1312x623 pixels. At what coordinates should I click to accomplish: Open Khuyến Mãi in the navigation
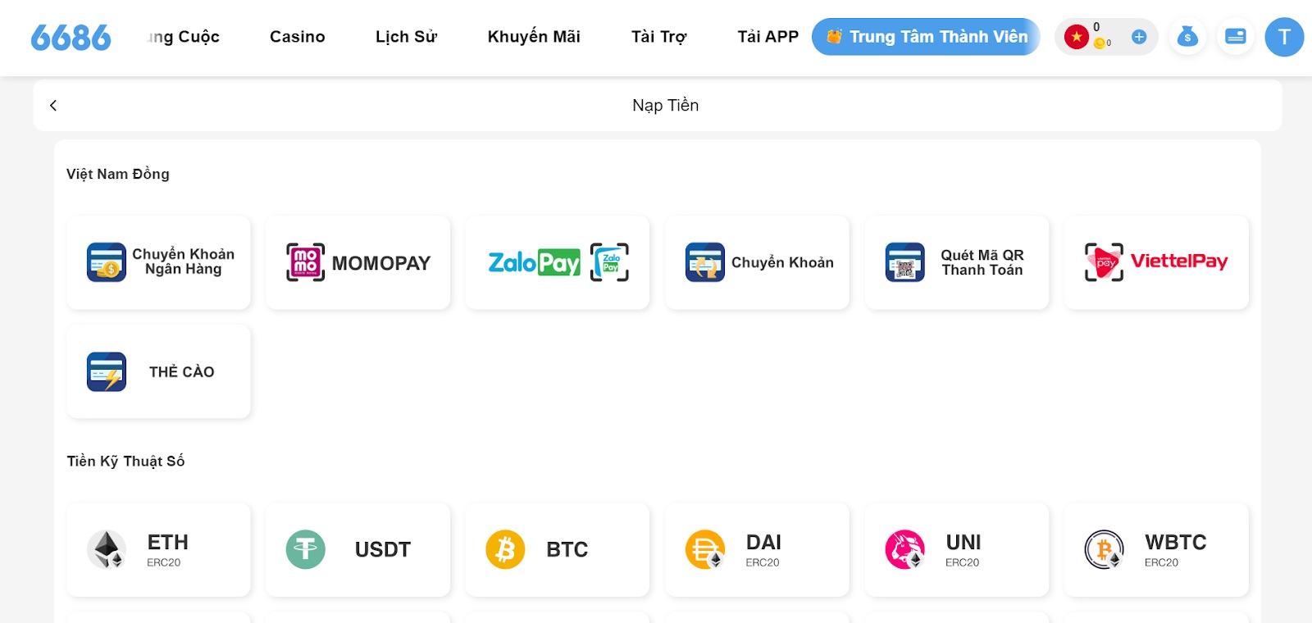pos(534,37)
